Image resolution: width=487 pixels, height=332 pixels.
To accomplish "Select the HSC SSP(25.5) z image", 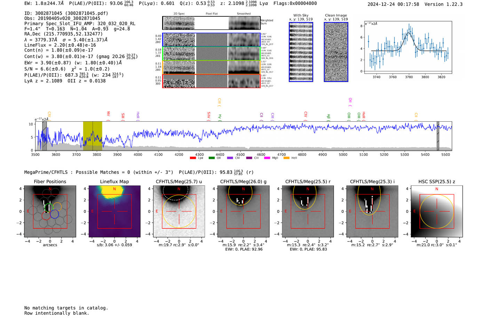I will [437, 211].
